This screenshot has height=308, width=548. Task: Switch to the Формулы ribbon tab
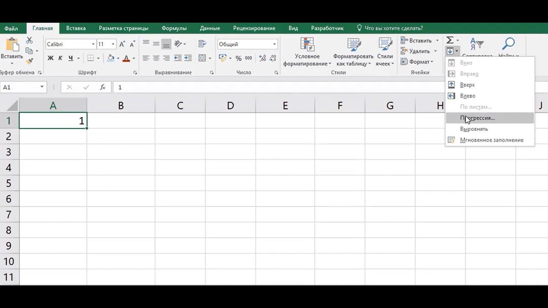click(x=174, y=28)
